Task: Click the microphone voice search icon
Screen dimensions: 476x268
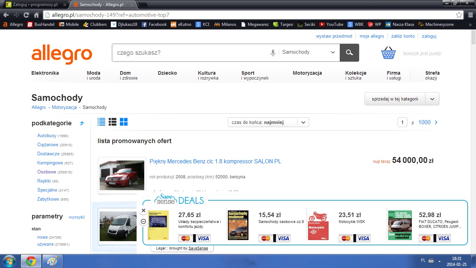Action: tap(273, 53)
